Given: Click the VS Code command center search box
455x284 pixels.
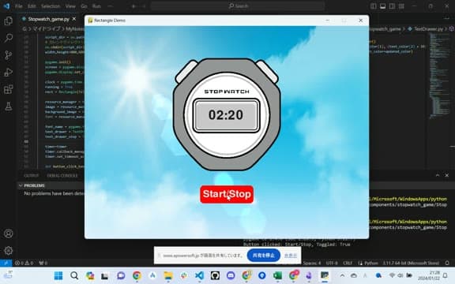Looking at the screenshot, I should tap(237, 6).
